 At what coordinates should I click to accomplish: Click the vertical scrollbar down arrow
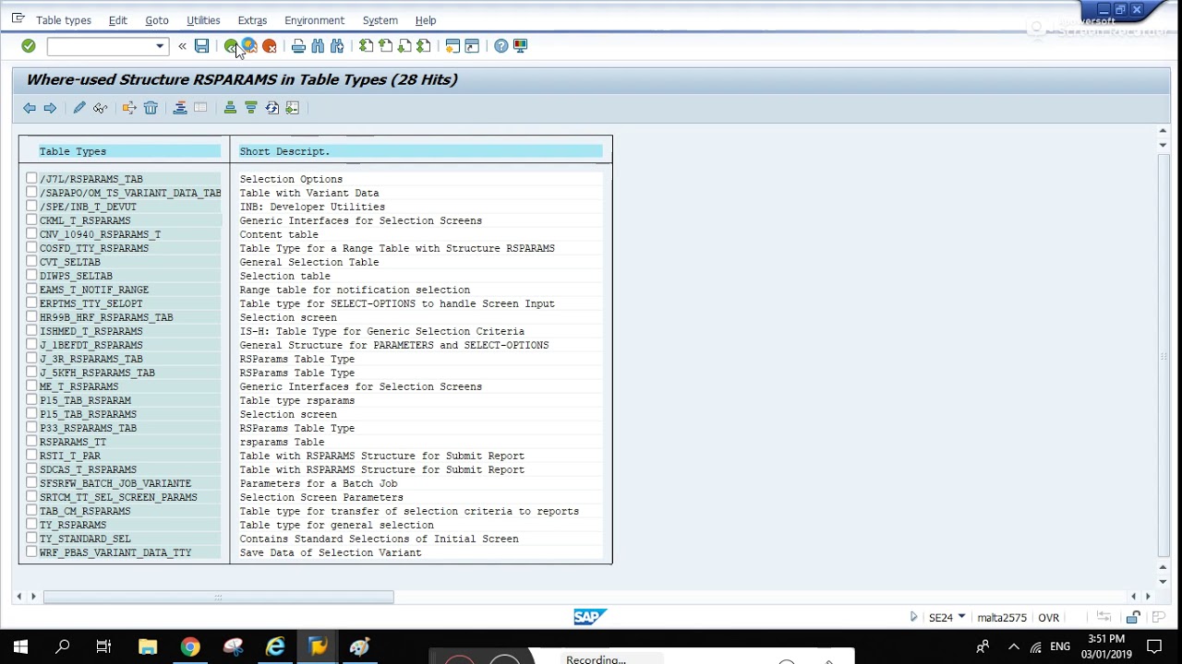[x=1163, y=581]
